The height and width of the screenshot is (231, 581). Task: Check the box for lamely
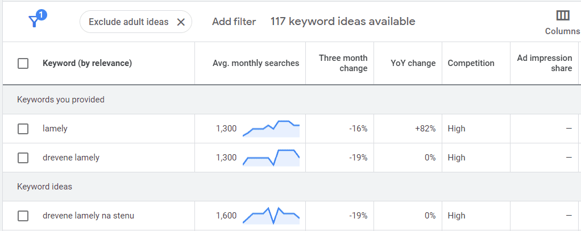[x=23, y=129]
